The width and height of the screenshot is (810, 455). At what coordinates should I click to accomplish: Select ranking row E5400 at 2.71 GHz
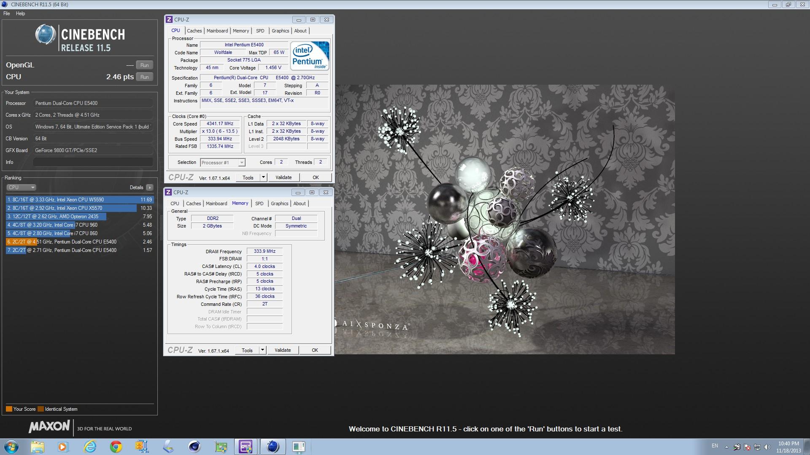[x=80, y=250]
